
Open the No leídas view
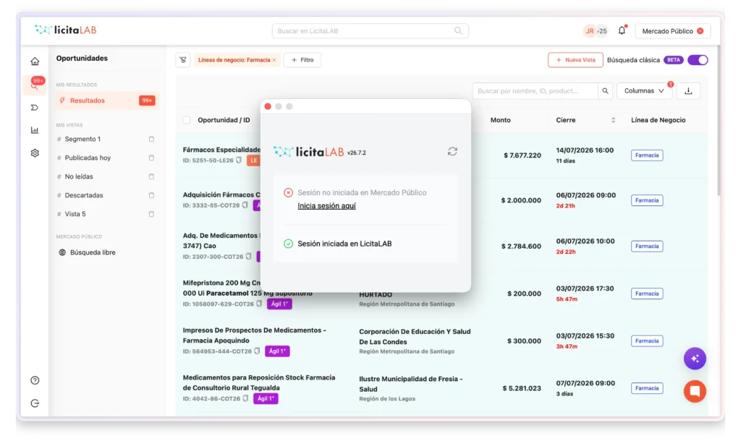pyautogui.click(x=79, y=176)
